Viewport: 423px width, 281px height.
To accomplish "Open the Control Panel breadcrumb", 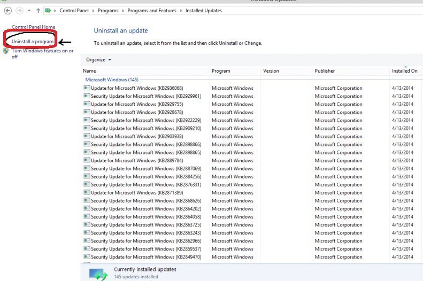I will tap(74, 11).
